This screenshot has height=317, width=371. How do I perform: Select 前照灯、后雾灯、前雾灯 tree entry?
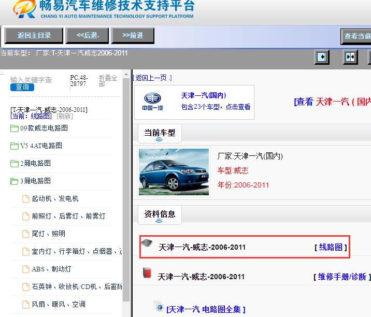[x=68, y=216]
